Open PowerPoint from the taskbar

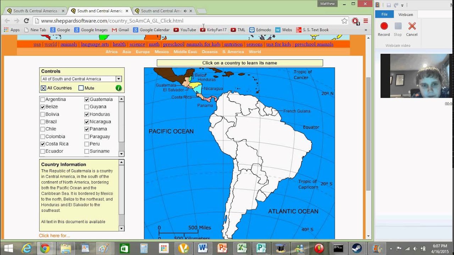click(x=222, y=248)
